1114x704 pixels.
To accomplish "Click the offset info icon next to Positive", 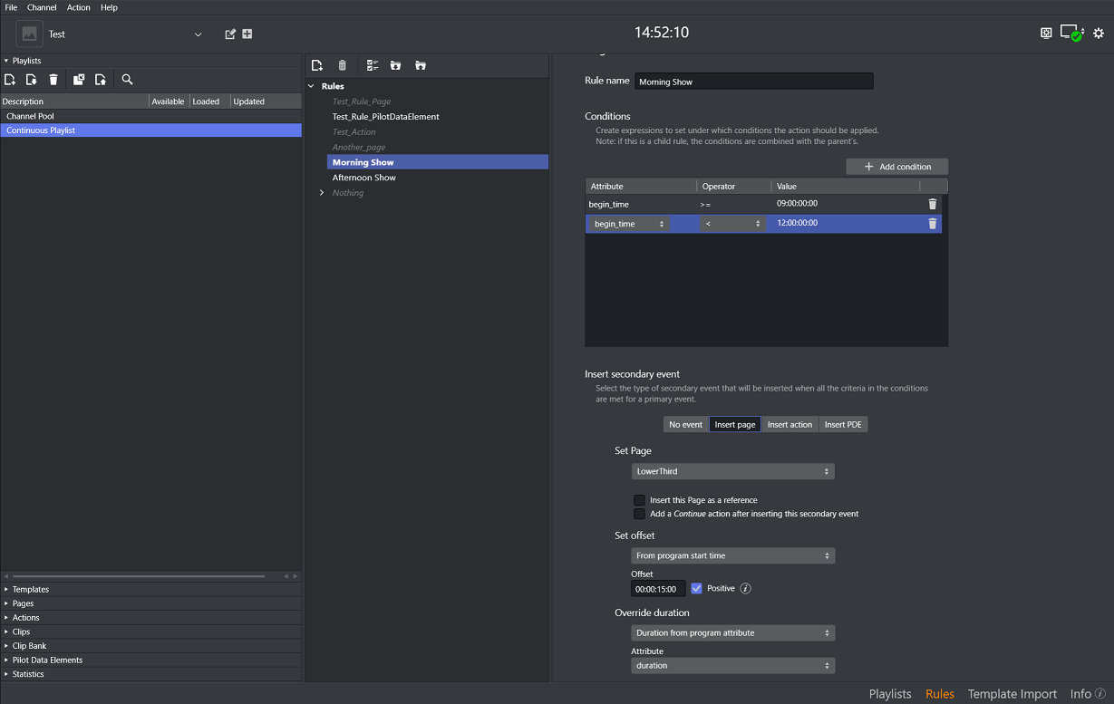I will click(x=745, y=588).
